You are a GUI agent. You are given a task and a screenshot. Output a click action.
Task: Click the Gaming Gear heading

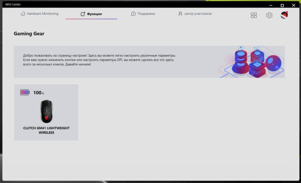pyautogui.click(x=29, y=34)
